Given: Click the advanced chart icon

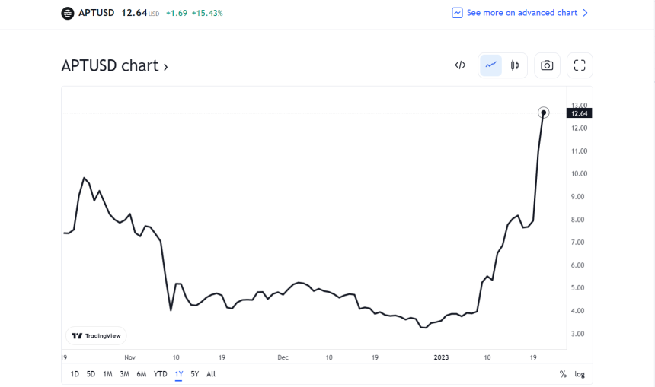Looking at the screenshot, I should pos(457,13).
